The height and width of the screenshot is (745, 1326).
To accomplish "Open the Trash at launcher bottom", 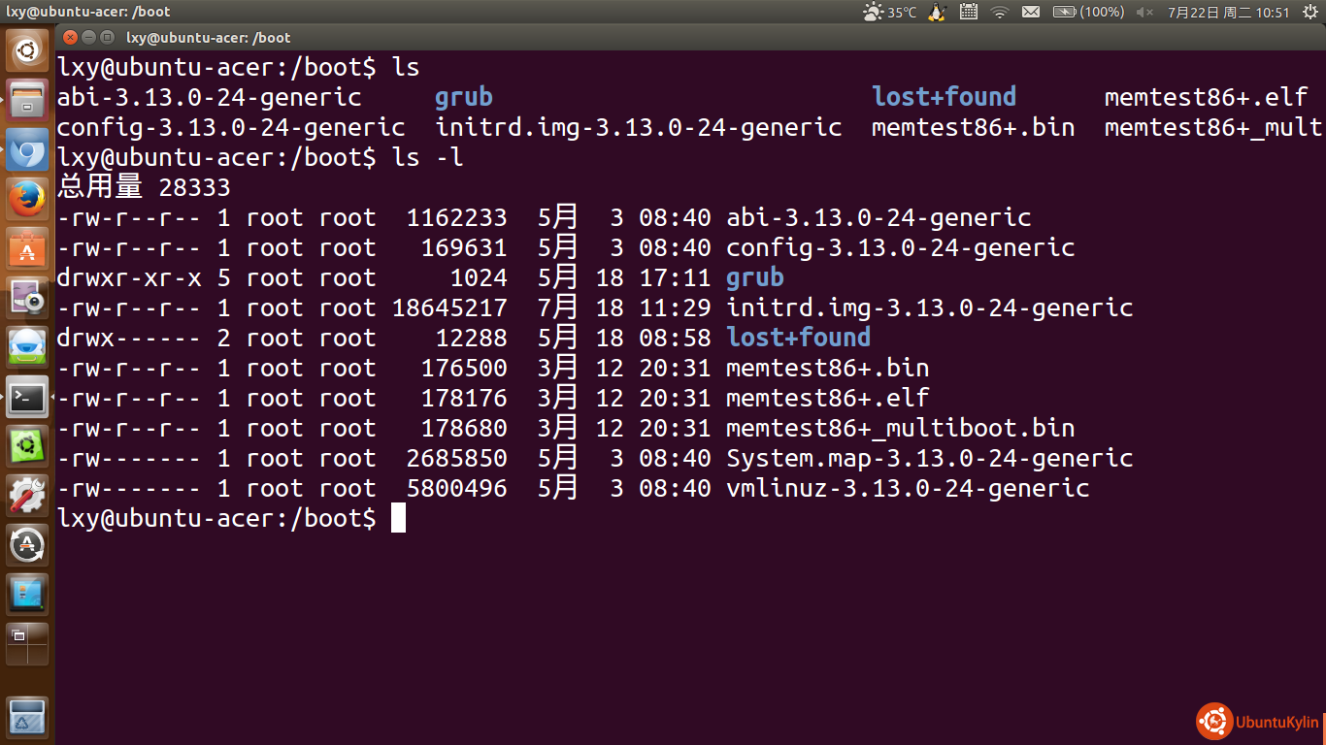I will pyautogui.click(x=27, y=718).
